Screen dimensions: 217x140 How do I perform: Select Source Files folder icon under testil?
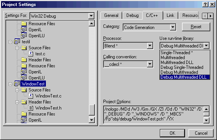[x=24, y=48]
